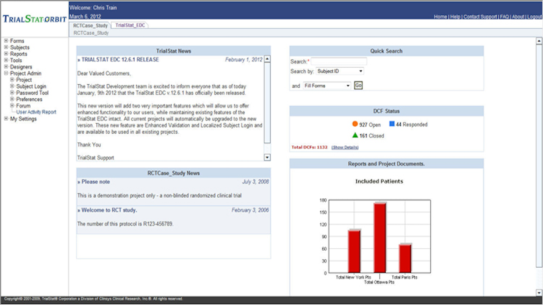
Task: Select the Subjects tree label
Action: pos(20,48)
